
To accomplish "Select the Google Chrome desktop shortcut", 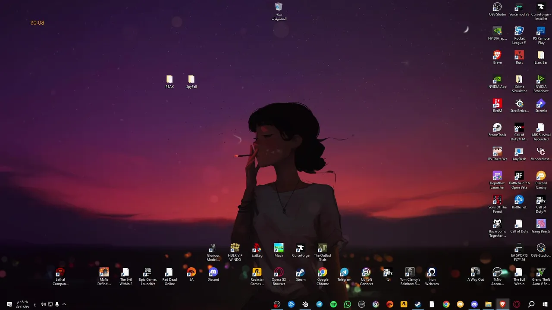I will tap(323, 277).
